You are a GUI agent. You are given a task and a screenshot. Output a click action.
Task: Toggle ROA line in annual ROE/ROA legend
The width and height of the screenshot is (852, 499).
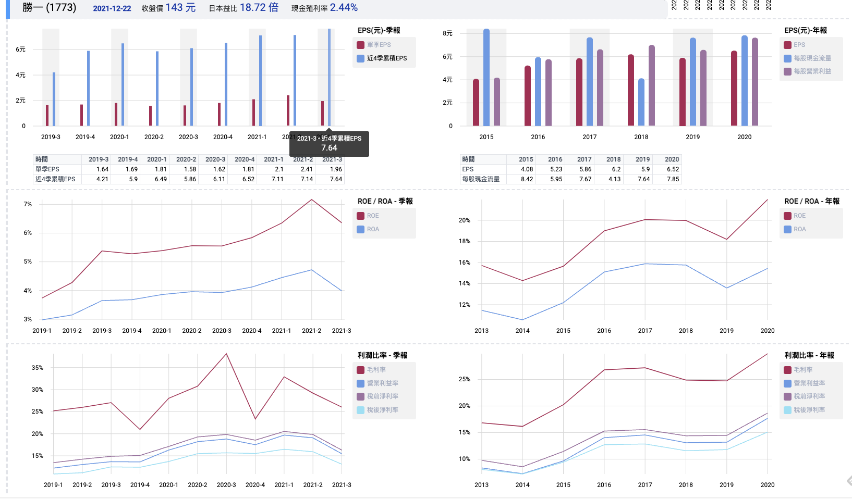pos(795,229)
